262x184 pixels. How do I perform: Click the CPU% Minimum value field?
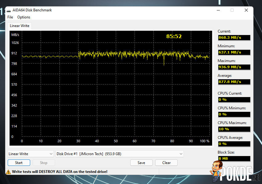point(234,114)
